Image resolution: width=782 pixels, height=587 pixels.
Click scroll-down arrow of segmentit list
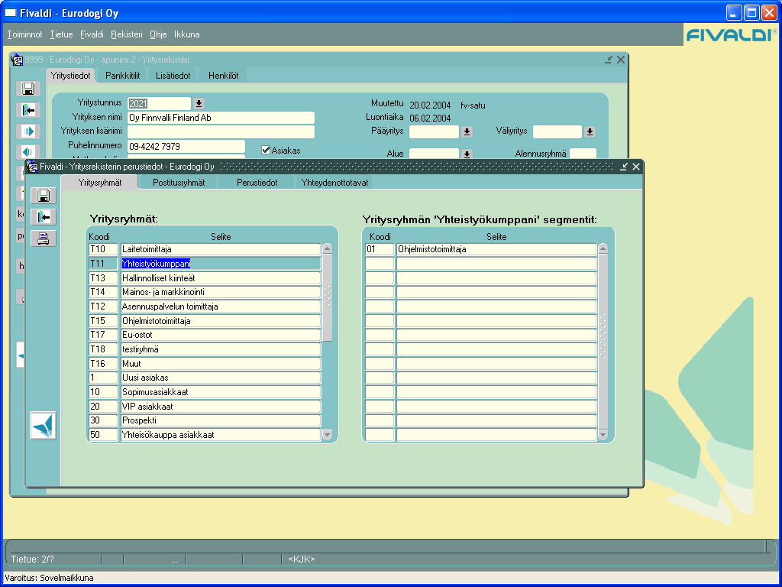click(x=603, y=435)
